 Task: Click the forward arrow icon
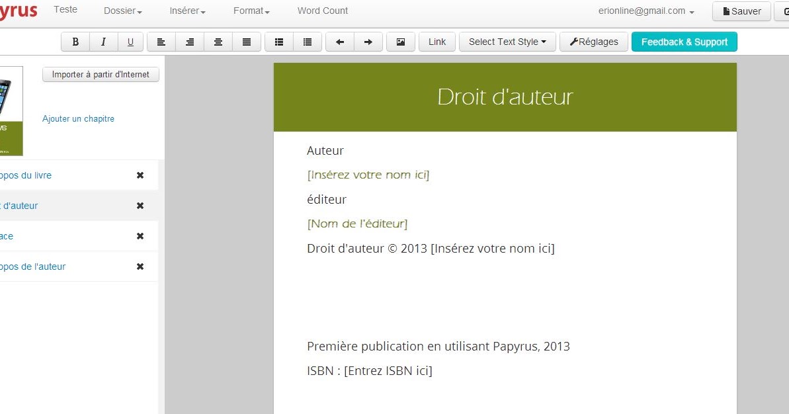368,42
